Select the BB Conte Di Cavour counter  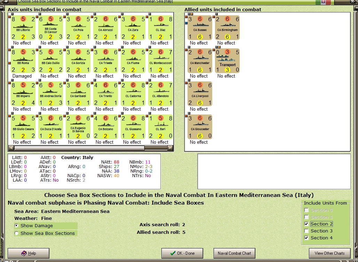pyautogui.click(x=50, y=28)
